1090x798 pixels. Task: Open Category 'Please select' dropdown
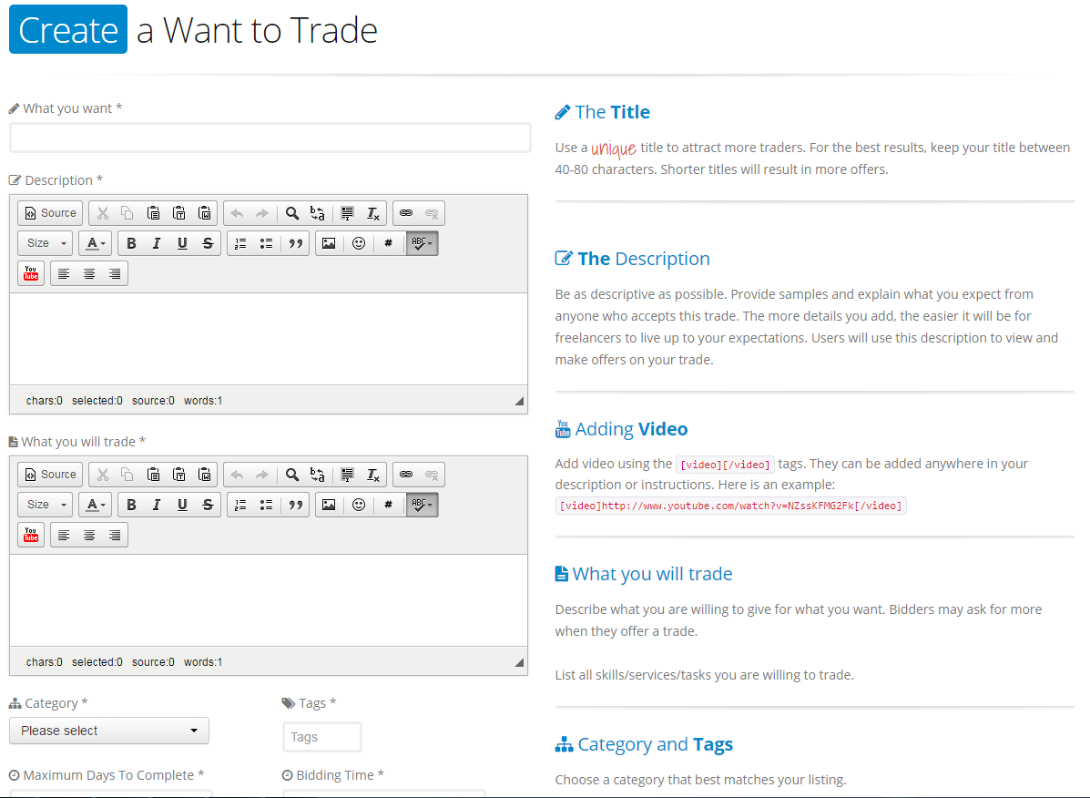[109, 731]
